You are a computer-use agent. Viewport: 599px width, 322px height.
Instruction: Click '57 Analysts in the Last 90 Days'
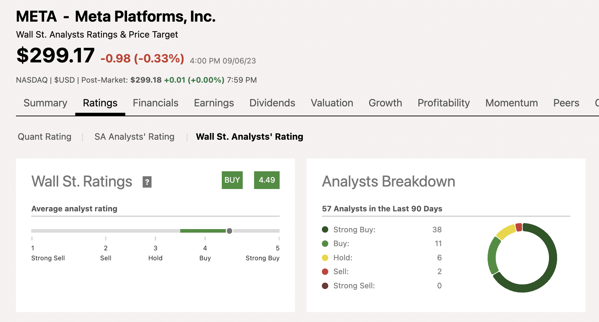point(382,209)
